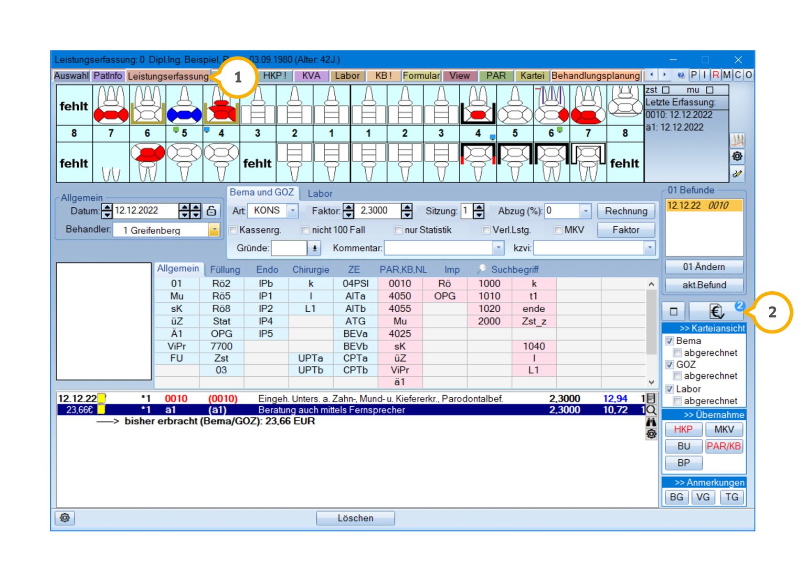The height and width of the screenshot is (582, 806).
Task: Click the blue help question mark icon
Action: click(681, 76)
